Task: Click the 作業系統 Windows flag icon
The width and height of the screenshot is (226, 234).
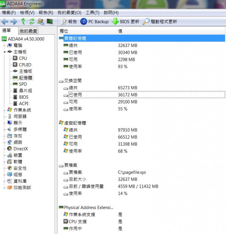Action: click(x=10, y=110)
